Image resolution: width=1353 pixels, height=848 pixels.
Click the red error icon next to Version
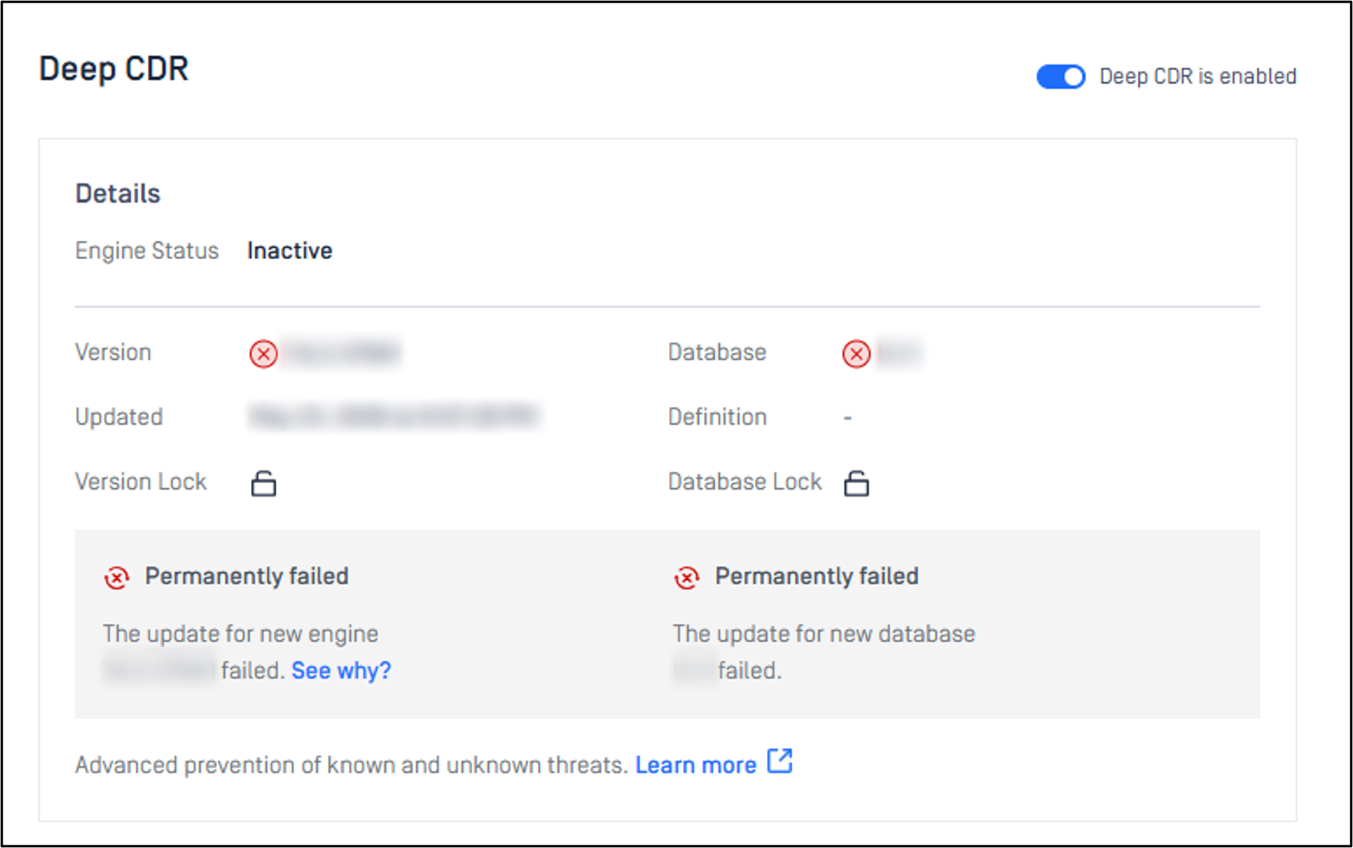(x=264, y=354)
